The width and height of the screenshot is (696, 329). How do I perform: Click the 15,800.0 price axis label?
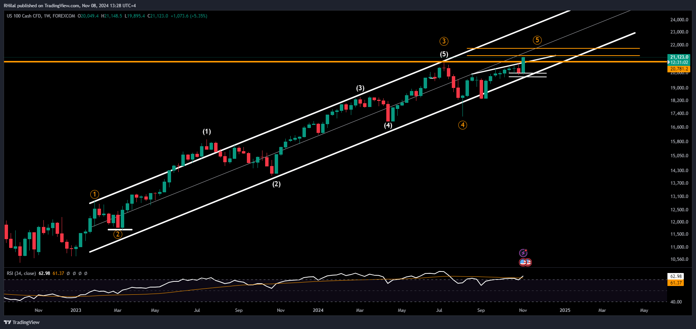click(679, 142)
